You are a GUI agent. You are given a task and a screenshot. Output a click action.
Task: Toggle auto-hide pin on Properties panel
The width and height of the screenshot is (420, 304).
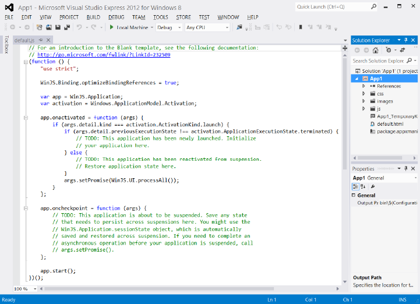406,168
